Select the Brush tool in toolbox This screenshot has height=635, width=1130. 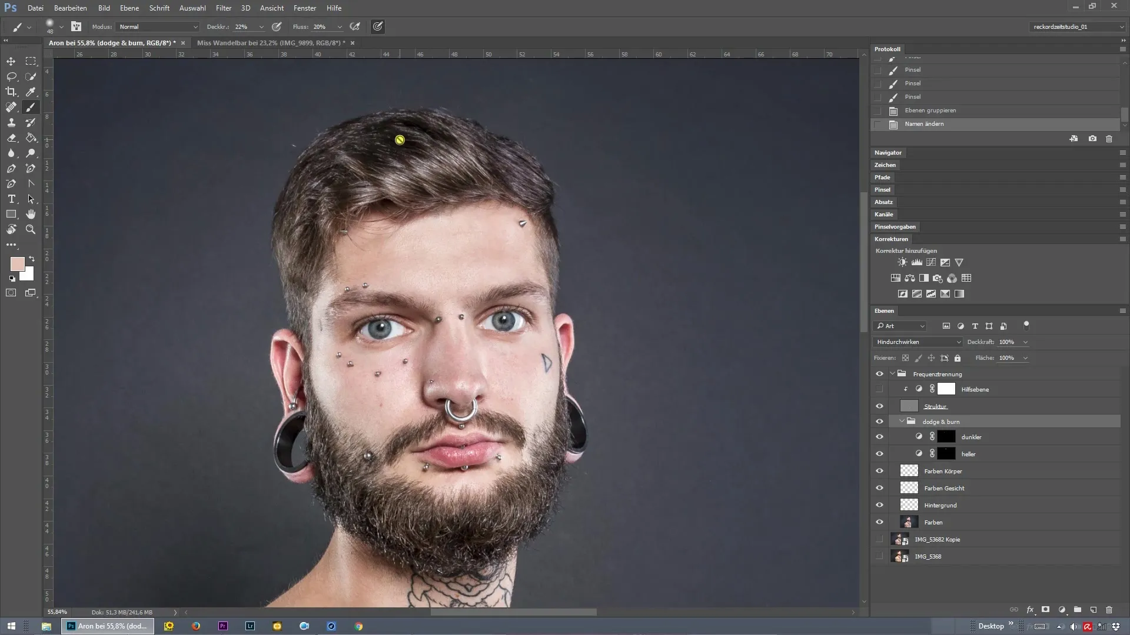(x=31, y=107)
